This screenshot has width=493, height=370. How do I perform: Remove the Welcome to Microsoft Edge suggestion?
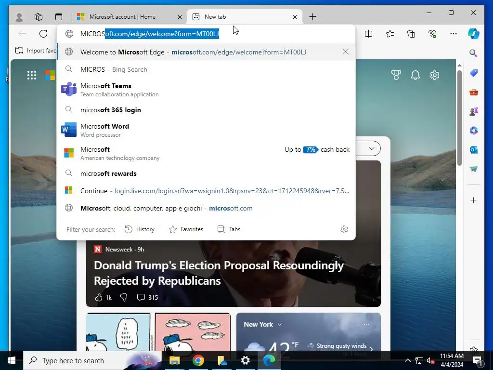point(346,52)
